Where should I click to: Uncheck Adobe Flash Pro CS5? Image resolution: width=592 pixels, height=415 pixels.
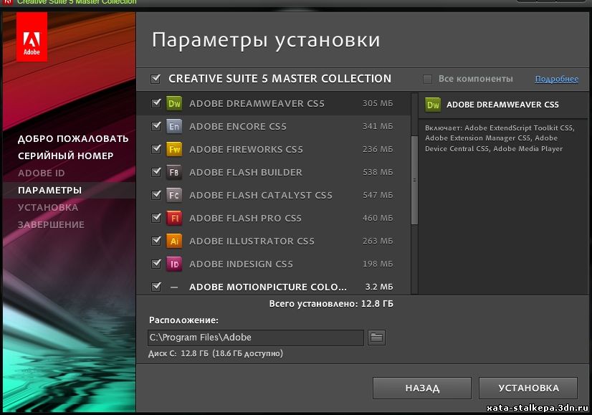coord(156,217)
